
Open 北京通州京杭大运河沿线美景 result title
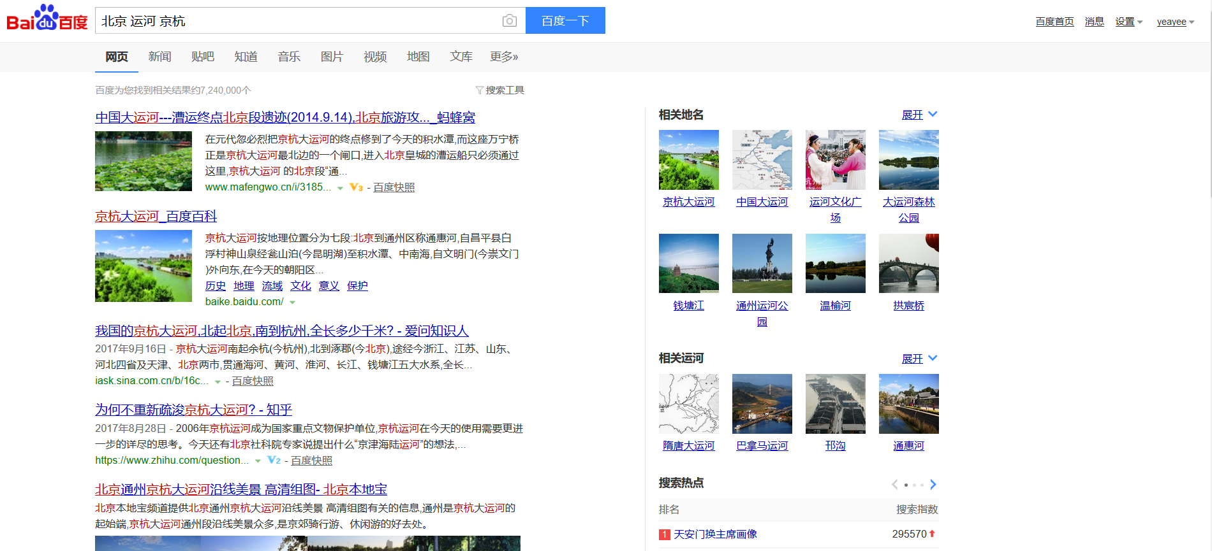click(x=241, y=489)
